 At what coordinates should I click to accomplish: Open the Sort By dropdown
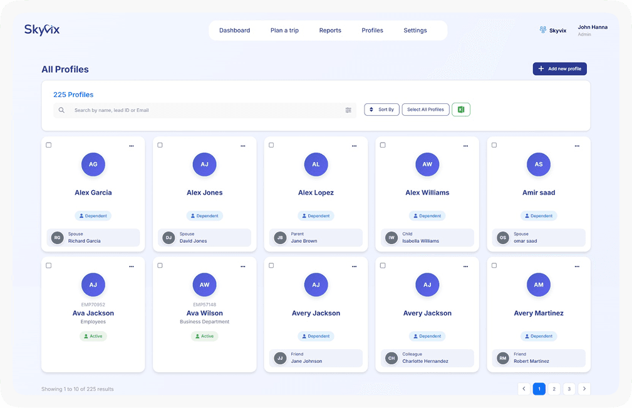click(381, 110)
